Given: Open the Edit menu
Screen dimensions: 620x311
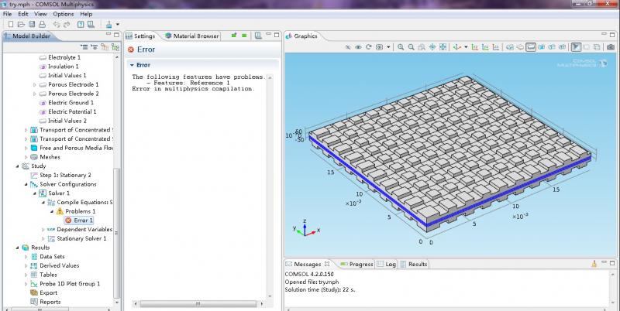Looking at the screenshot, I should [x=23, y=14].
